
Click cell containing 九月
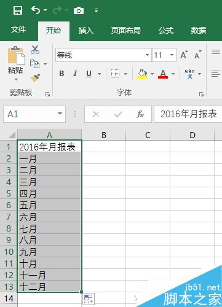tap(49, 252)
